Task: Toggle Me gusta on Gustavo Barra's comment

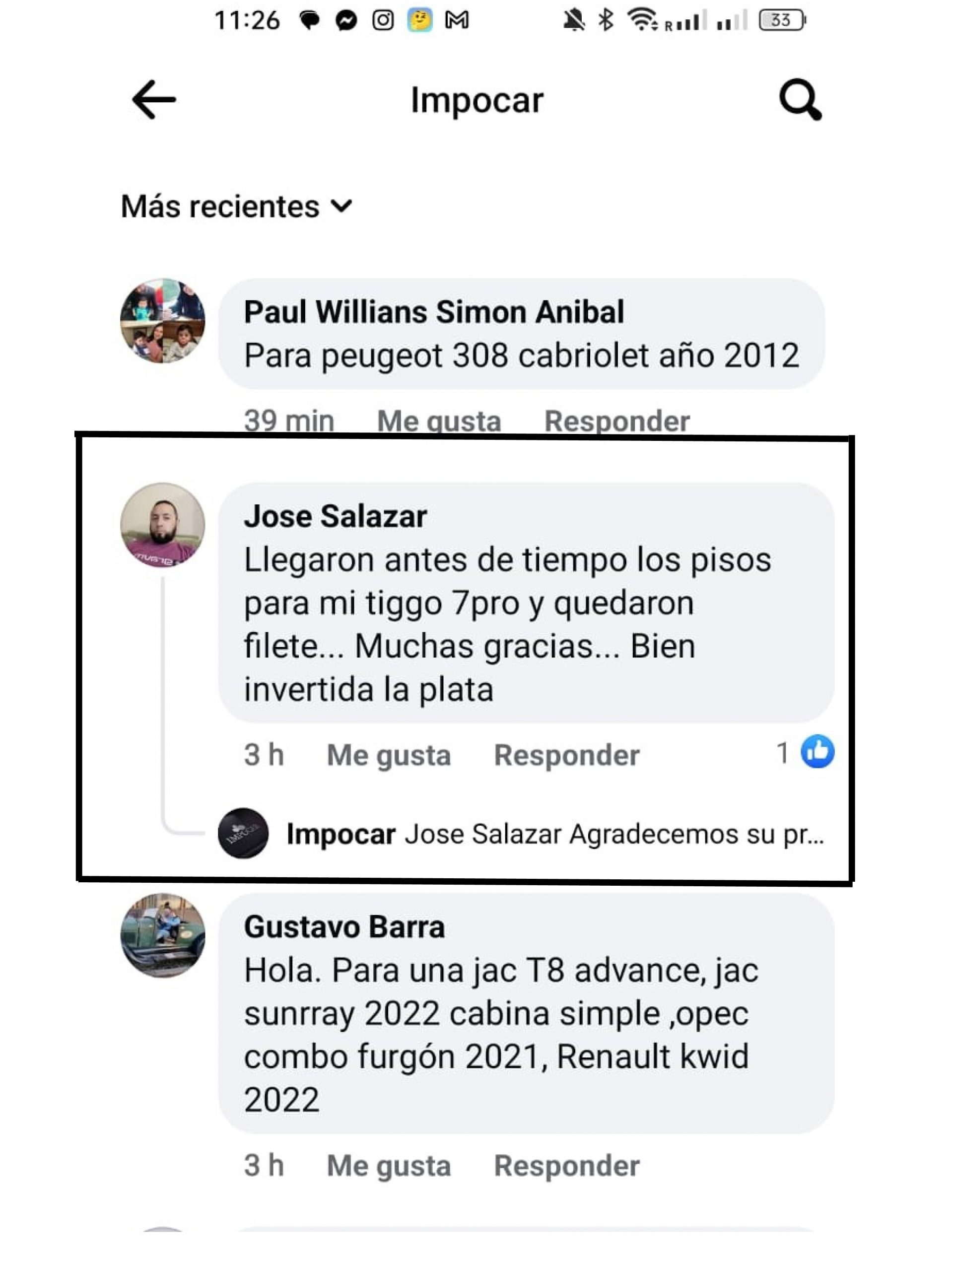Action: [x=389, y=1166]
